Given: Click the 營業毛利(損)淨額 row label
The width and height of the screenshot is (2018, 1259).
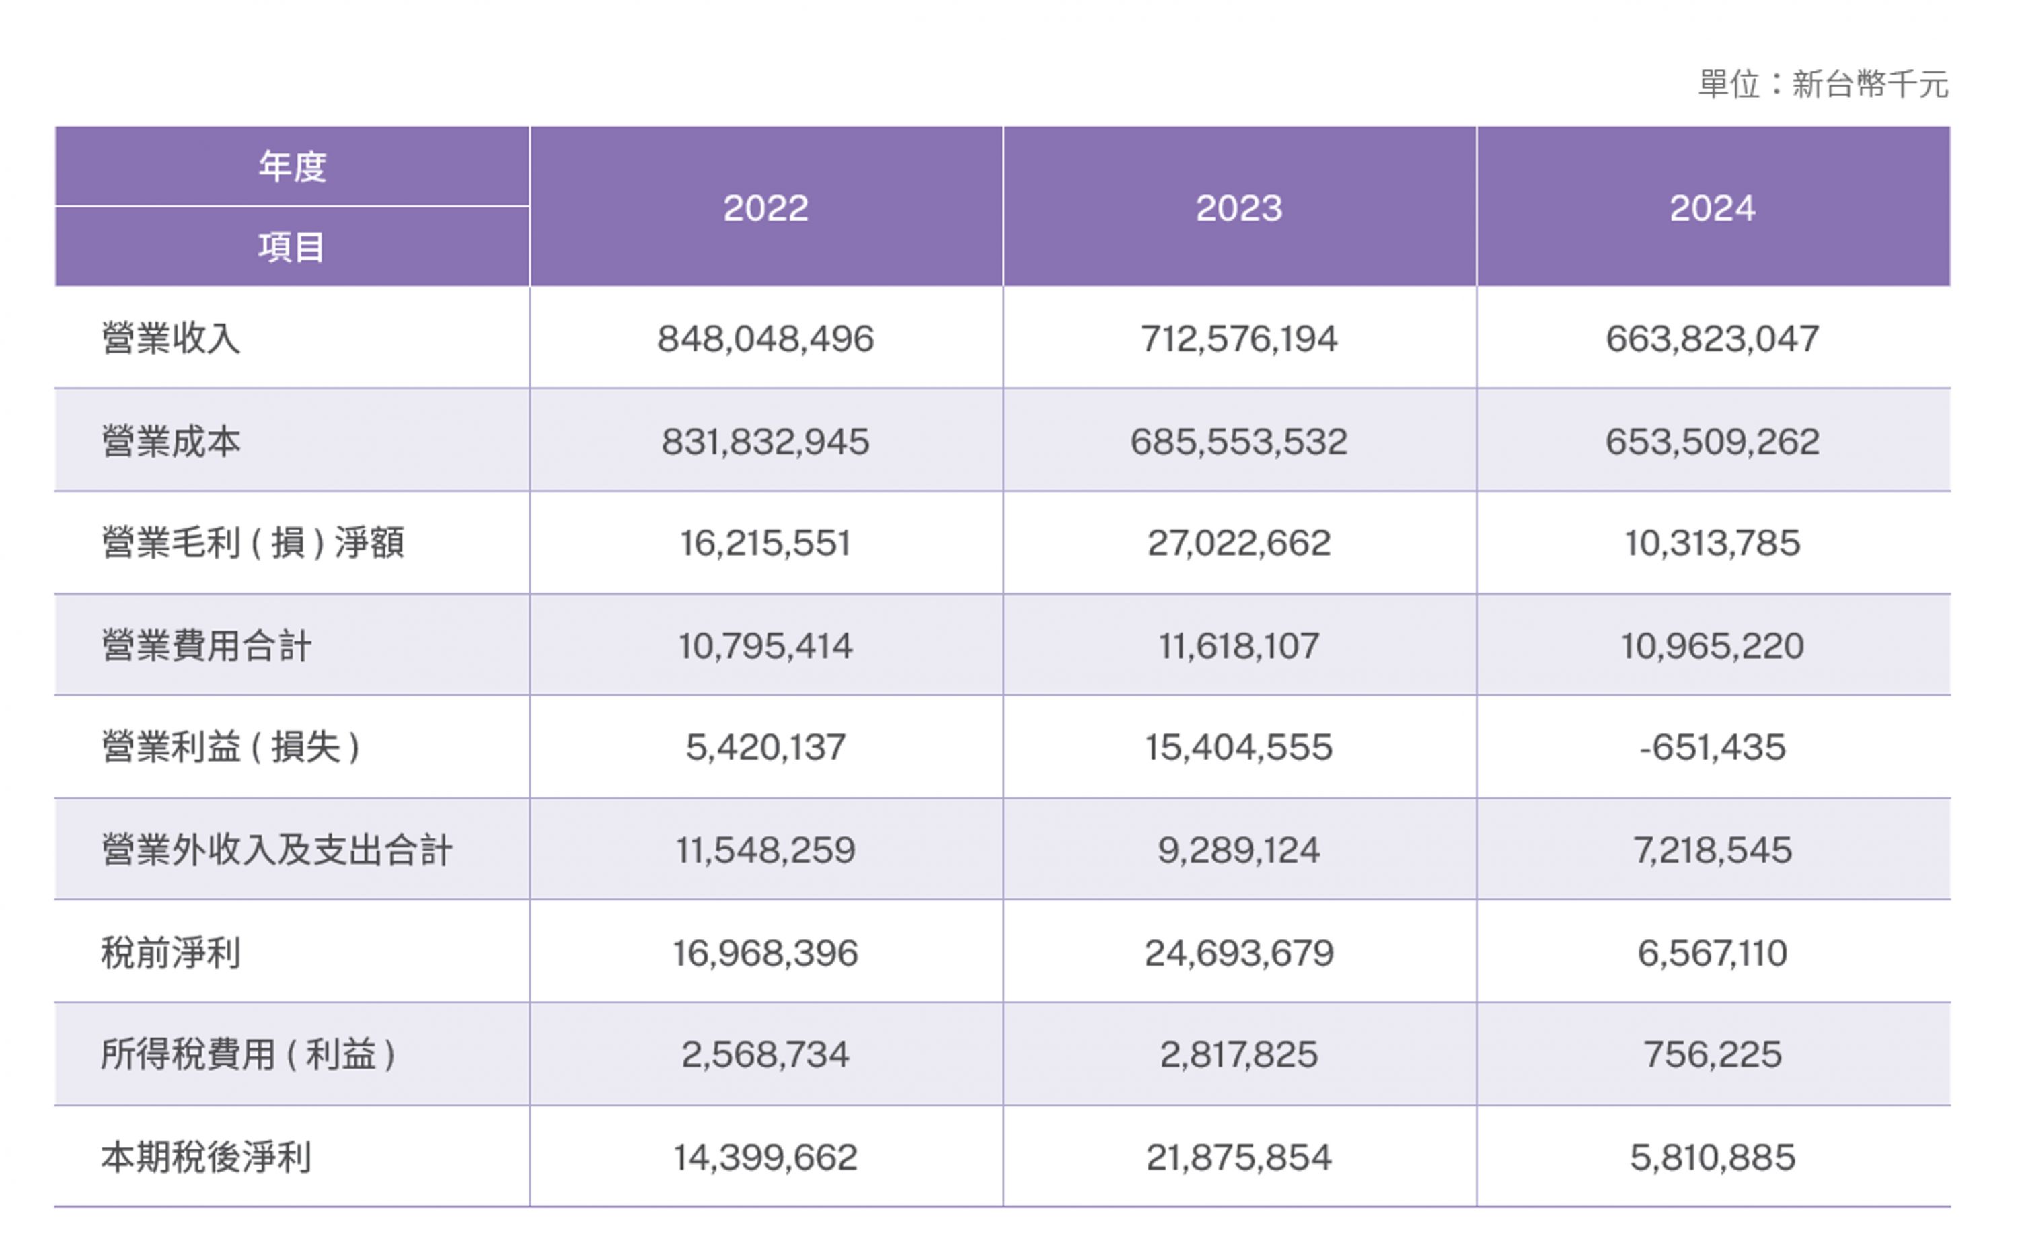Looking at the screenshot, I should click(x=253, y=543).
